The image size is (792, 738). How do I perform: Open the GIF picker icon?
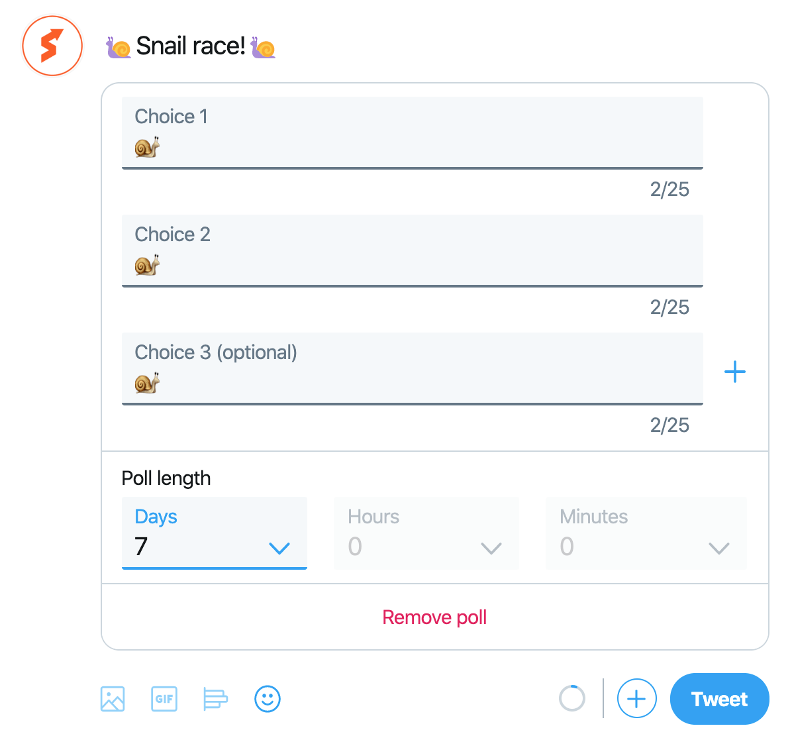point(164,699)
